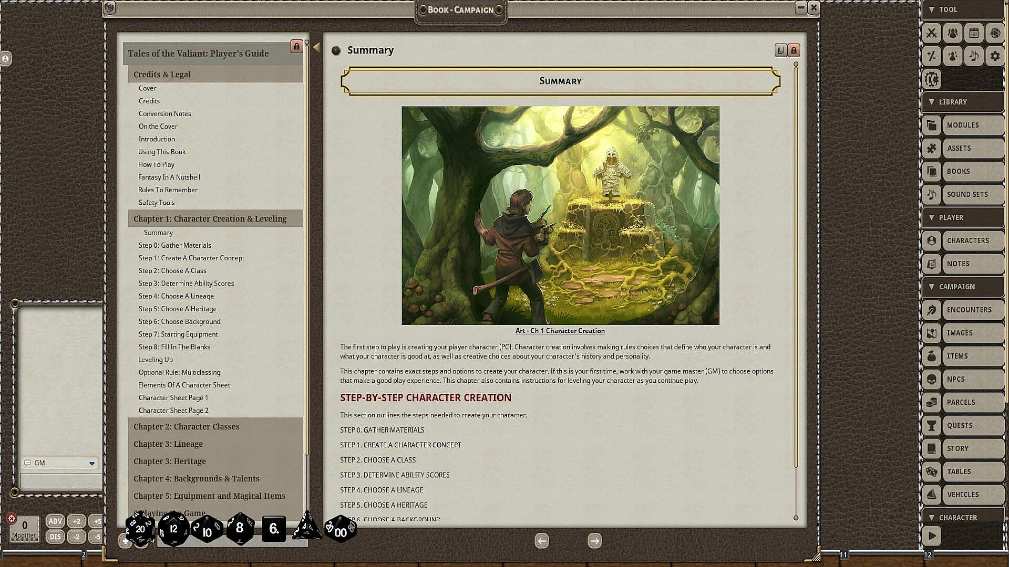Open the Party Sheet group icon
The width and height of the screenshot is (1009, 567).
pyautogui.click(x=953, y=33)
